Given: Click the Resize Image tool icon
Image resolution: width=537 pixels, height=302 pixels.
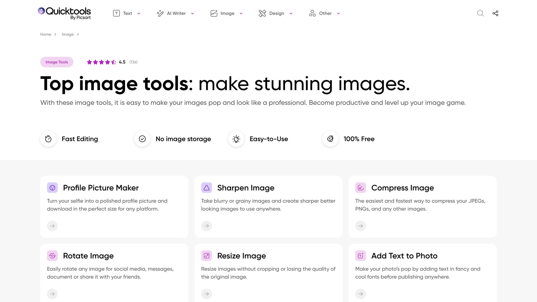Looking at the screenshot, I should point(206,256).
